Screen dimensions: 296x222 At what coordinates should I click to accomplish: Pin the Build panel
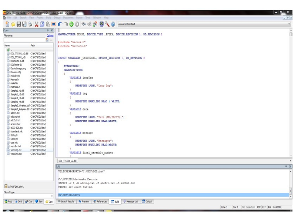coord(286,166)
